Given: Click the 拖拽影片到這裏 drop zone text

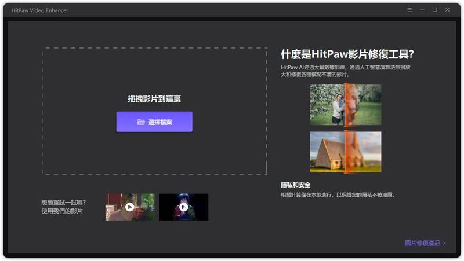Looking at the screenshot, I should pos(154,98).
